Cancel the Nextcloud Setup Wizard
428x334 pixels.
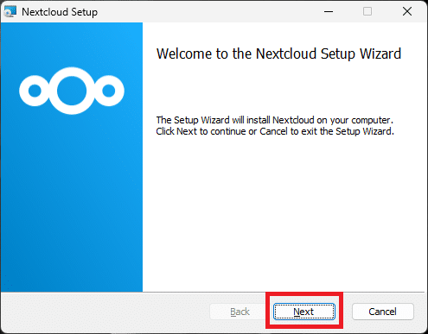click(383, 312)
